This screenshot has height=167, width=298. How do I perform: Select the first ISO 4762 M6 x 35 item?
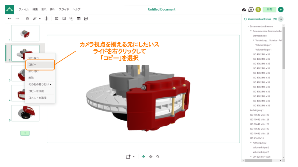(261, 54)
